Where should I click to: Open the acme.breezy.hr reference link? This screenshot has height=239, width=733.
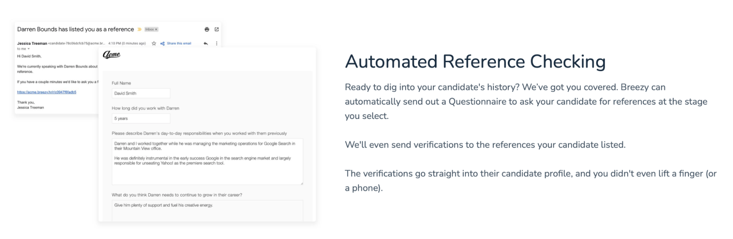click(47, 92)
